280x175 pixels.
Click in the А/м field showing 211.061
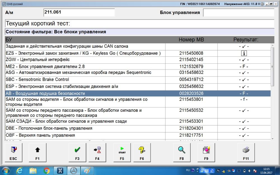click(79, 12)
